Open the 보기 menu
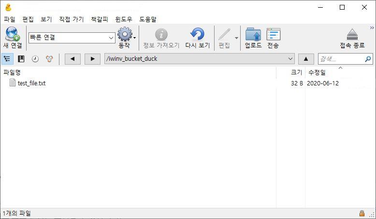The image size is (376, 219). [x=46, y=19]
